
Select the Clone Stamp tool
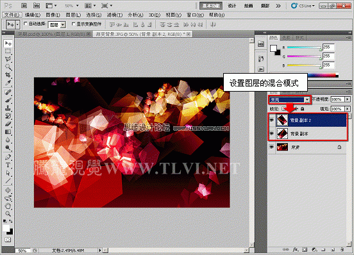pos(8,108)
